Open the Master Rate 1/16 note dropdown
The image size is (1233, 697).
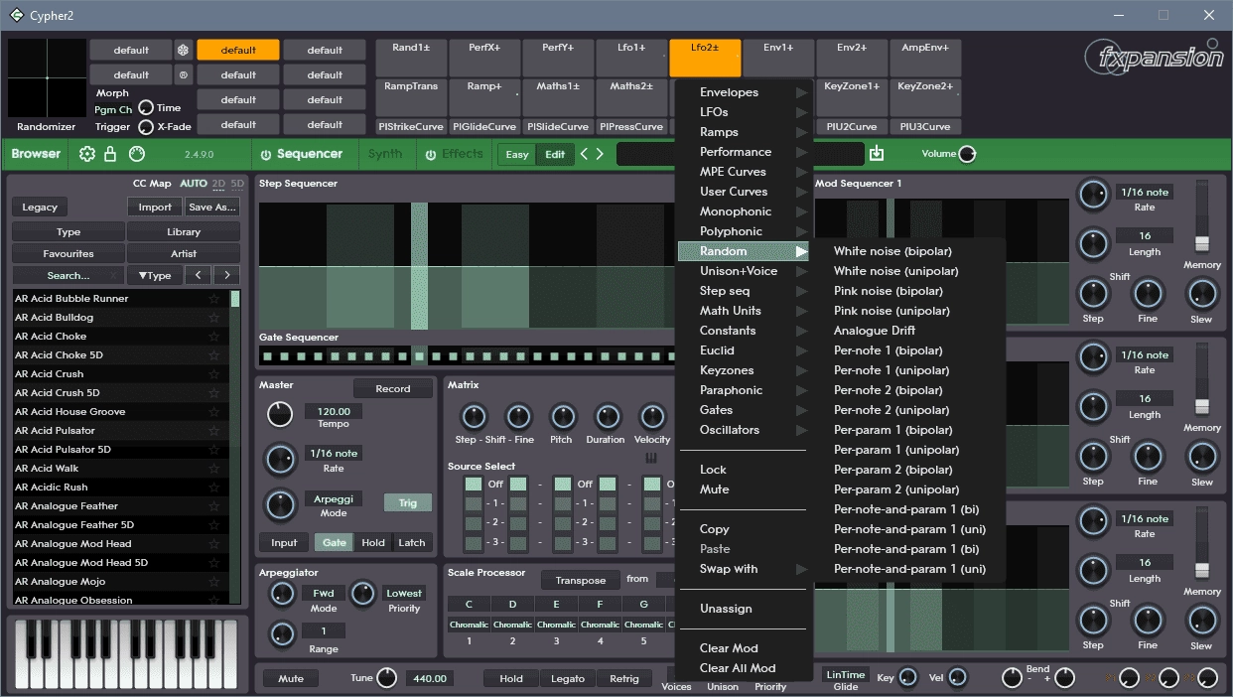click(x=334, y=453)
